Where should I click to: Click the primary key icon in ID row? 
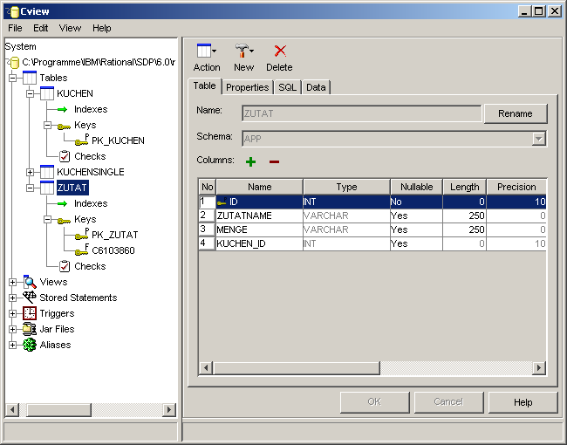click(x=222, y=202)
